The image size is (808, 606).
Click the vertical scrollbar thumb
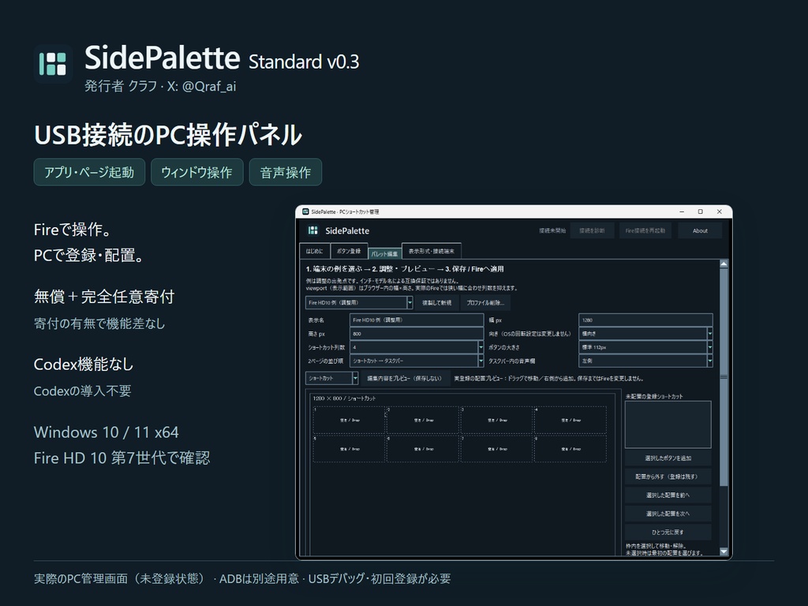pos(724,377)
